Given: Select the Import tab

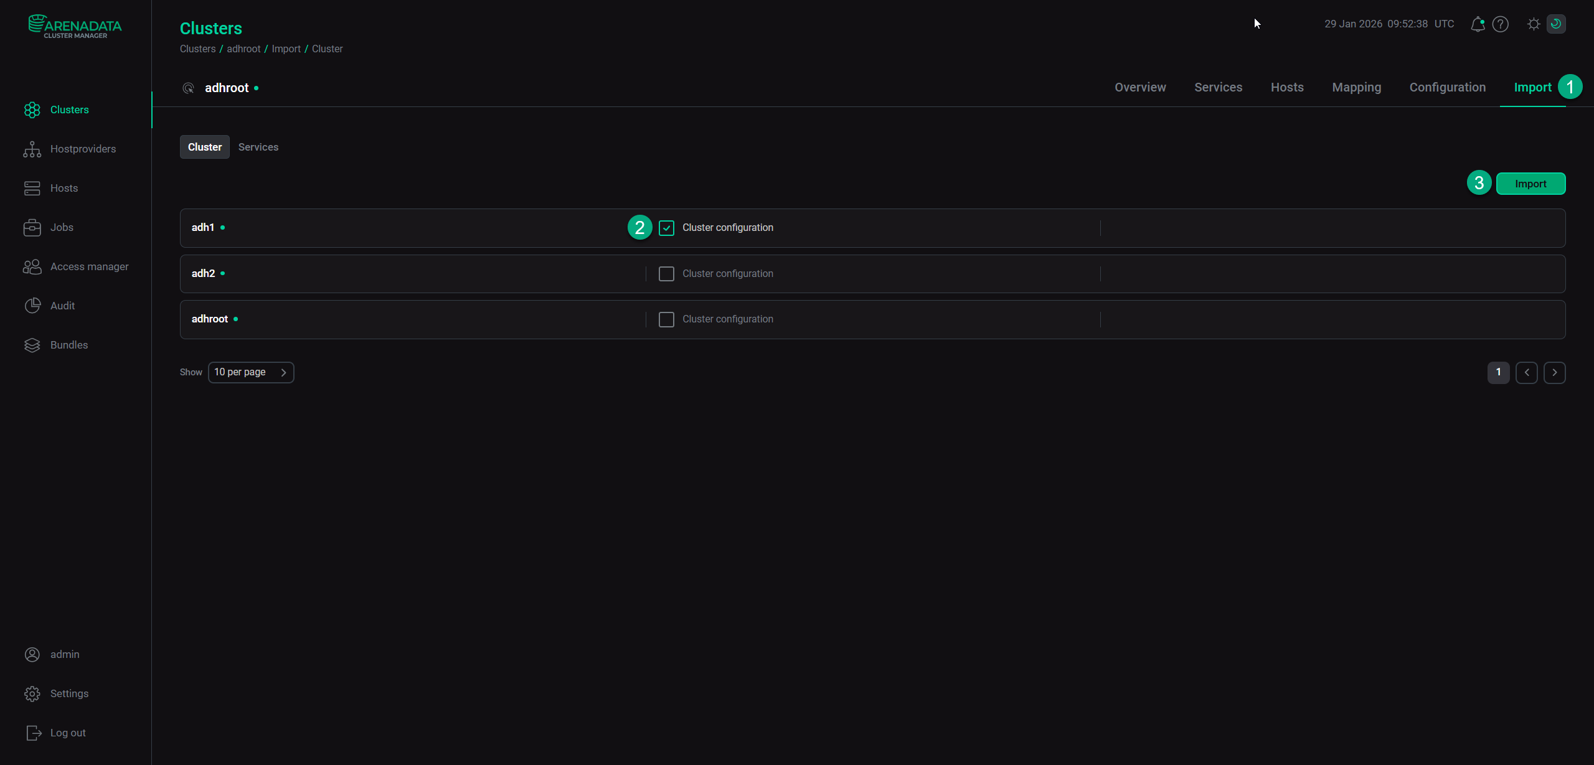Looking at the screenshot, I should tap(1532, 88).
